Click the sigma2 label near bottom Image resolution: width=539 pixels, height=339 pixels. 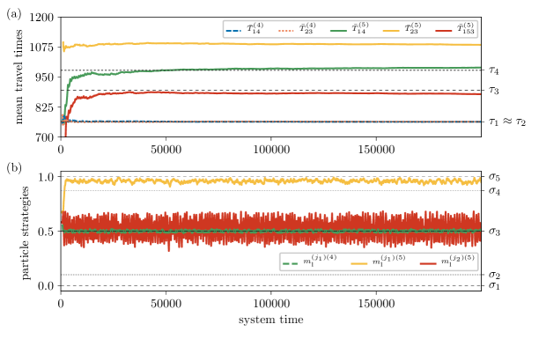coord(494,275)
